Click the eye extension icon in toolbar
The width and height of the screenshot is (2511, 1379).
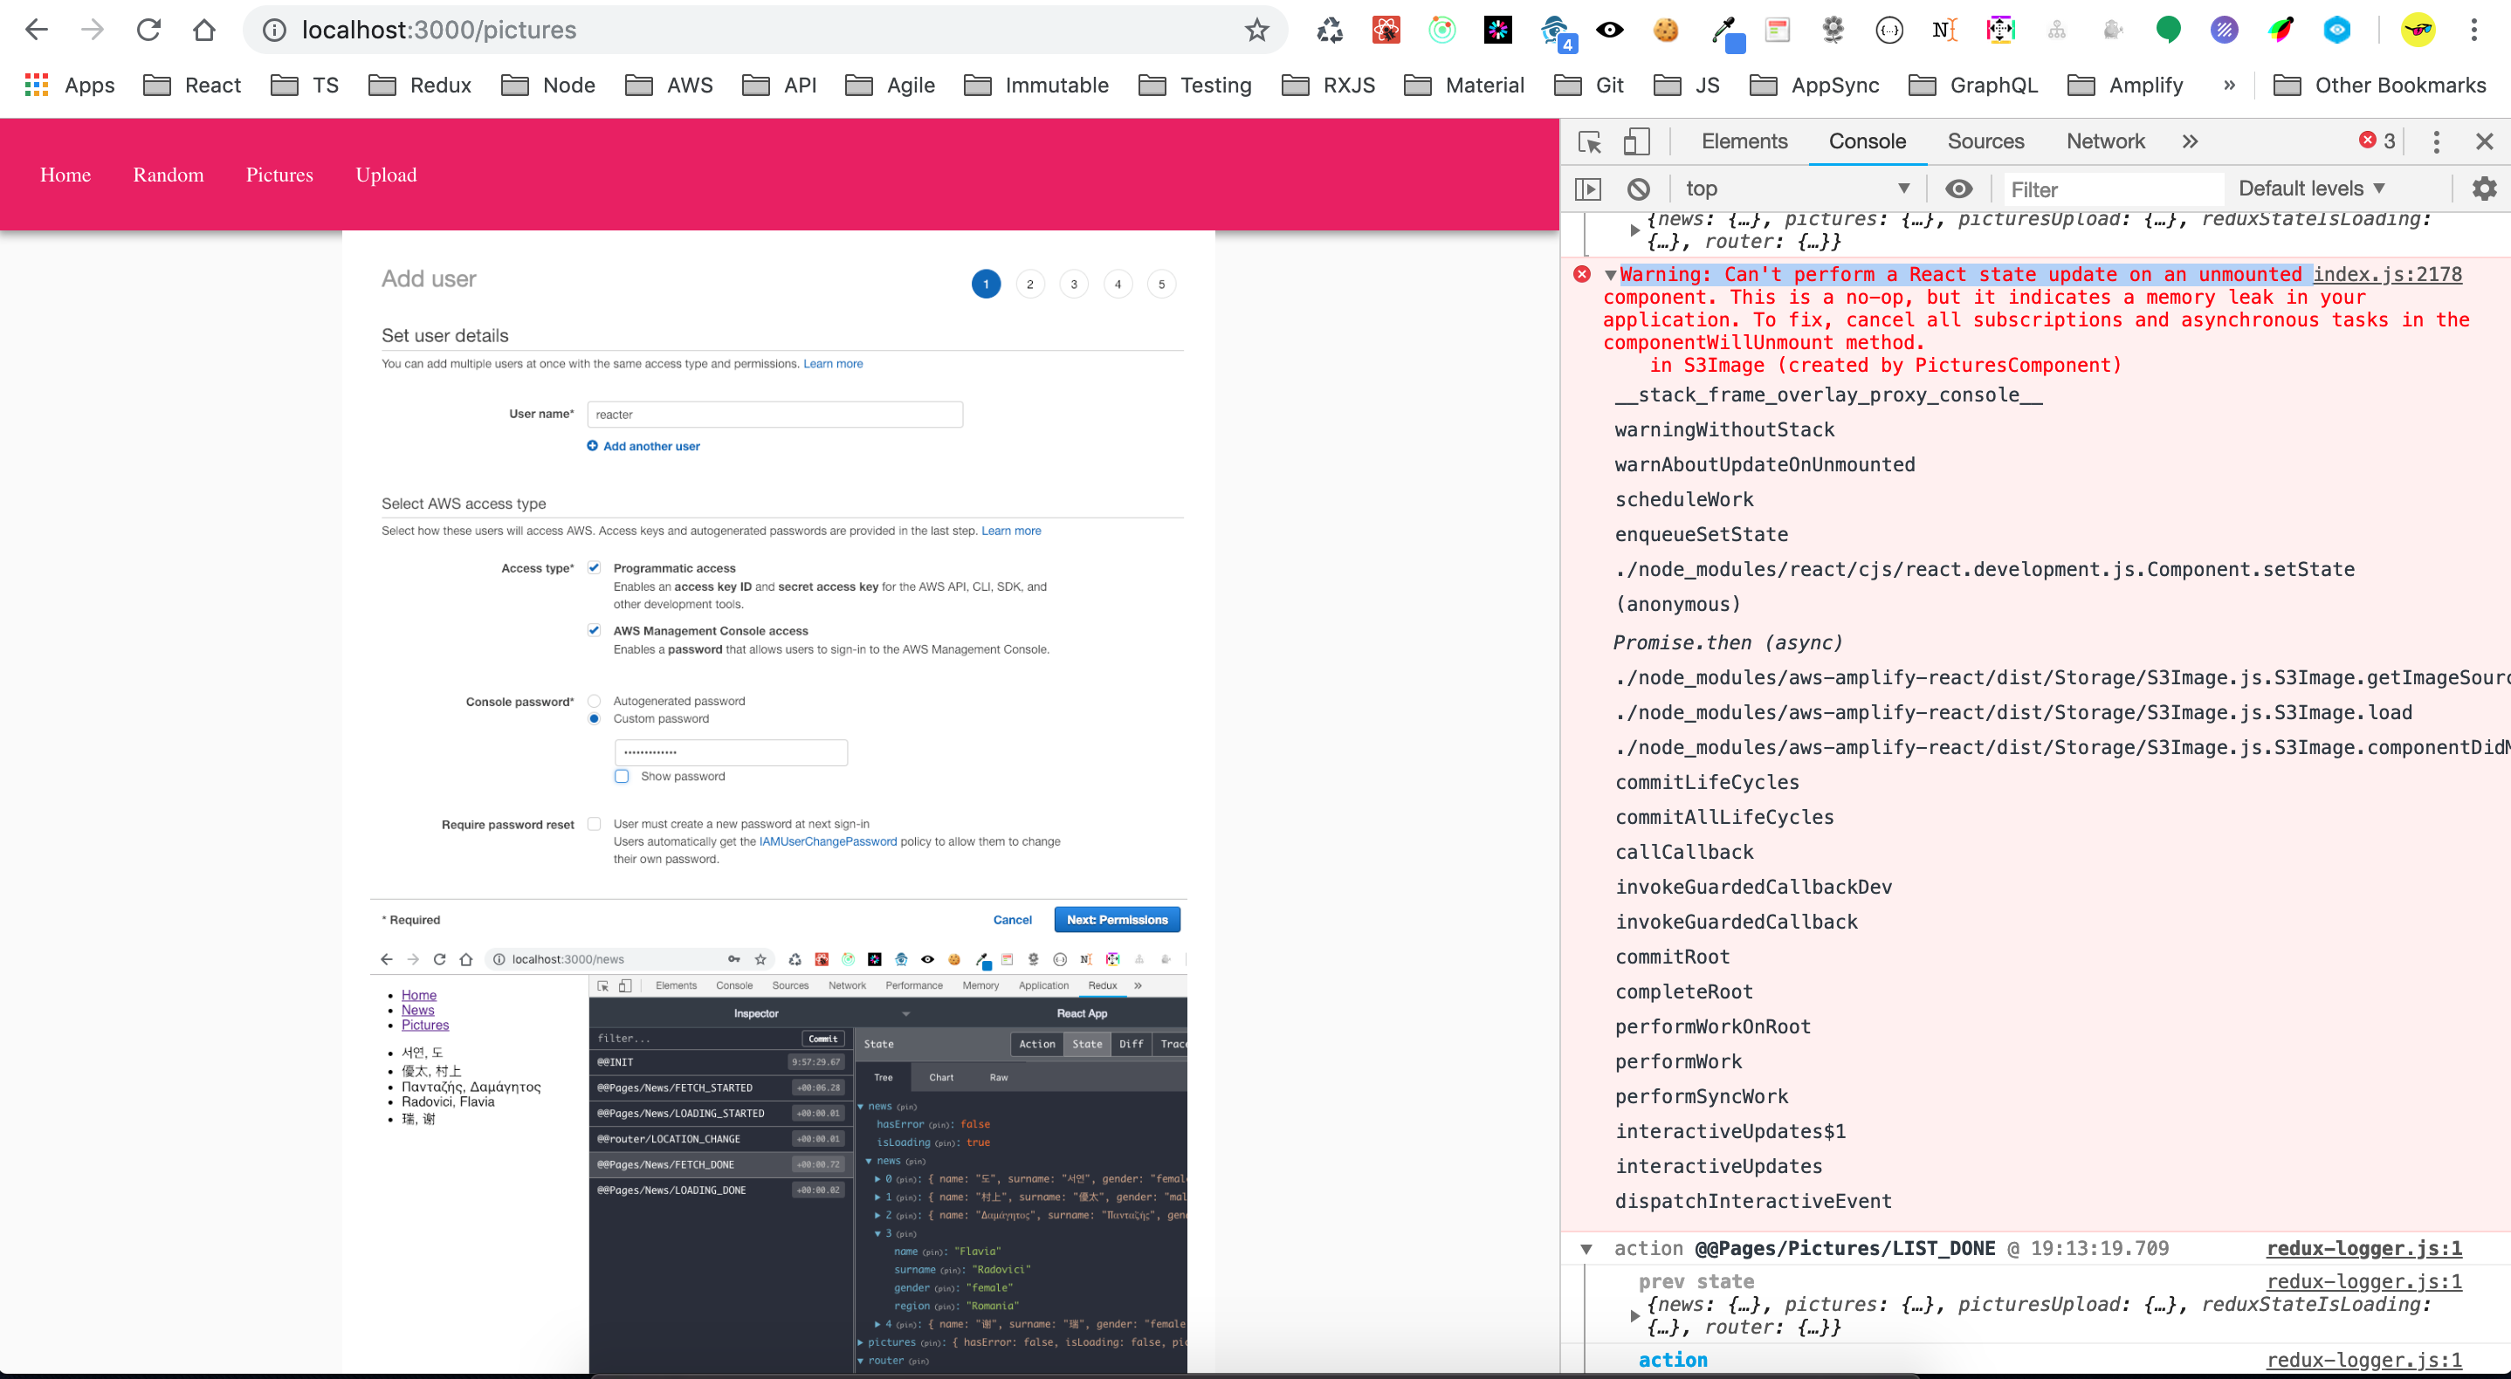pyautogui.click(x=1609, y=31)
